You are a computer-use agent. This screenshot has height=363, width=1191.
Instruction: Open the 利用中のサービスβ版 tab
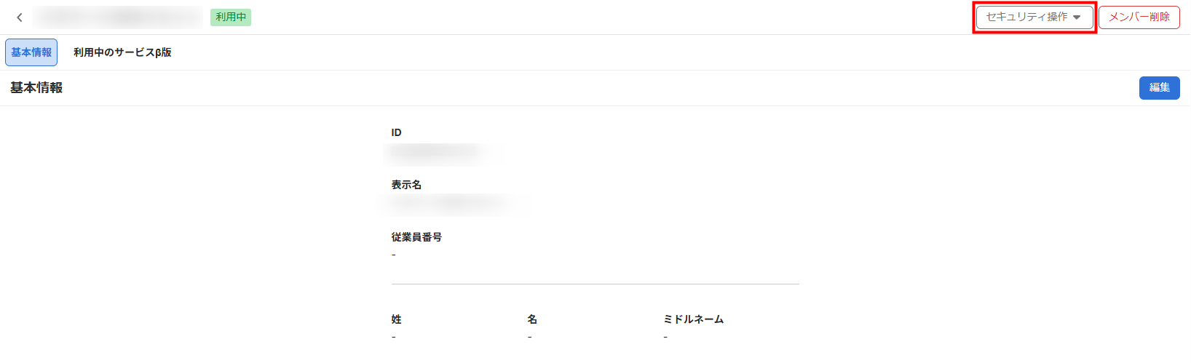pyautogui.click(x=122, y=52)
